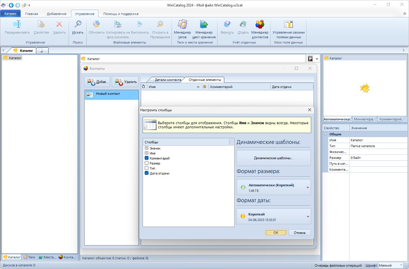The width and height of the screenshot is (409, 269).
Task: Click the disabled Имя checkbox
Action: click(146, 153)
